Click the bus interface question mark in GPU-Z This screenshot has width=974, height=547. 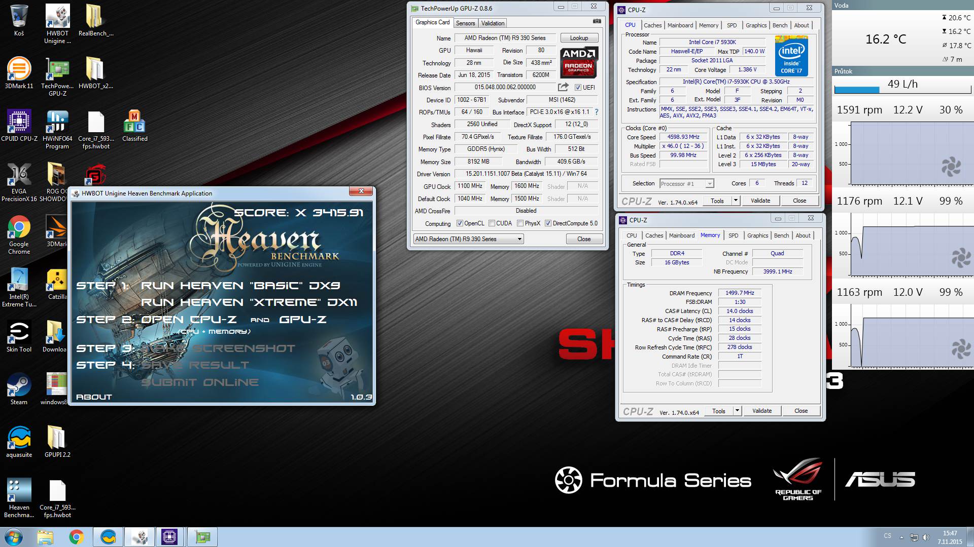(596, 112)
